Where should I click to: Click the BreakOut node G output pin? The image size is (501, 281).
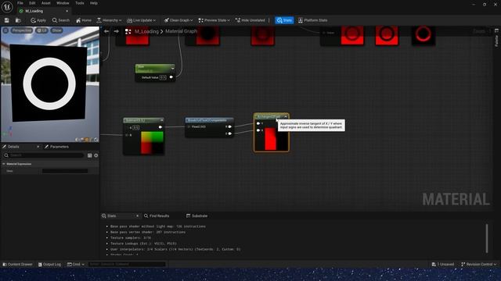tap(229, 133)
